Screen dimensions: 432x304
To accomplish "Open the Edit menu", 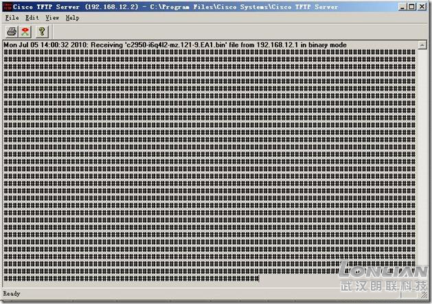I will pyautogui.click(x=32, y=18).
